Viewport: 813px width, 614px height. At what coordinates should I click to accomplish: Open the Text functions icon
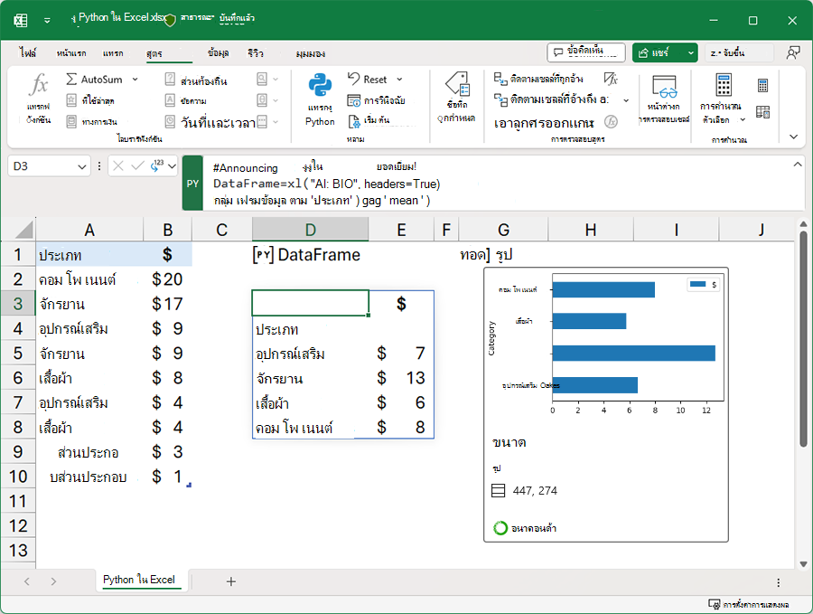(170, 100)
